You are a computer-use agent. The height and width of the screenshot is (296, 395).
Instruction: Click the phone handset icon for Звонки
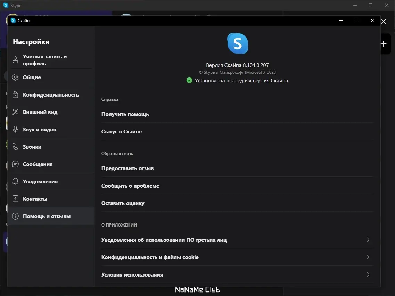tap(15, 147)
